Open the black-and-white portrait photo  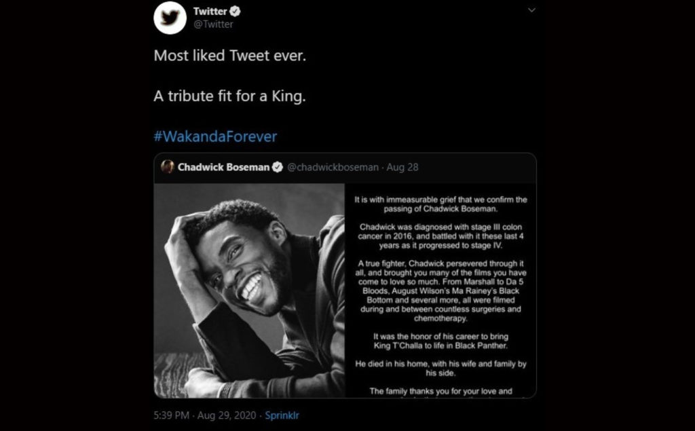click(x=250, y=291)
